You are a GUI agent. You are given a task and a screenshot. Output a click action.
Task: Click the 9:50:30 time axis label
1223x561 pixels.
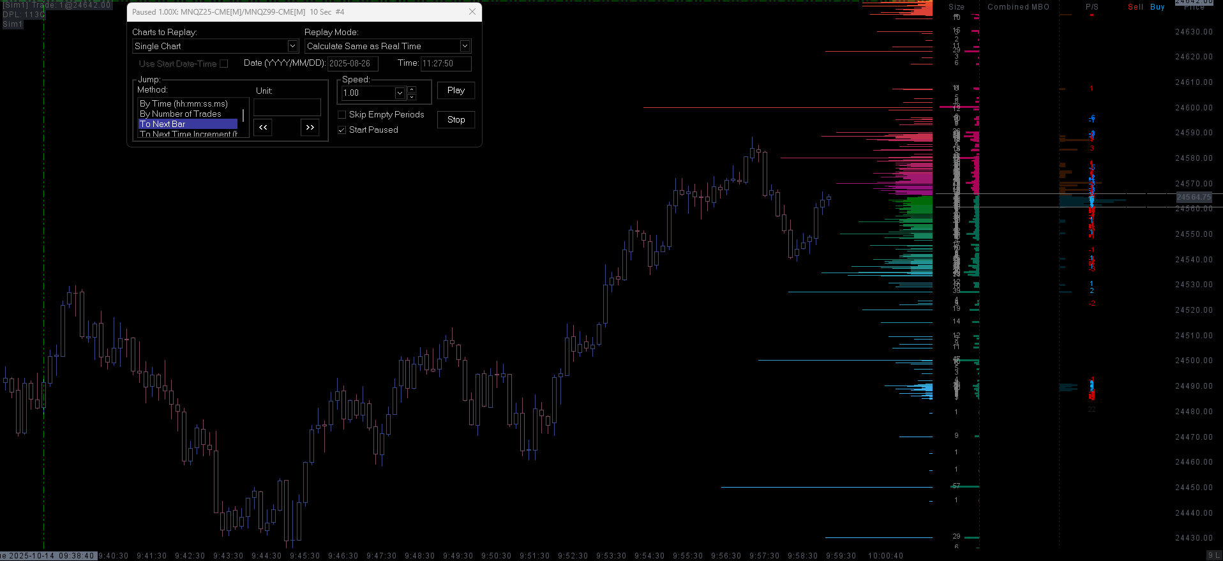click(x=497, y=556)
